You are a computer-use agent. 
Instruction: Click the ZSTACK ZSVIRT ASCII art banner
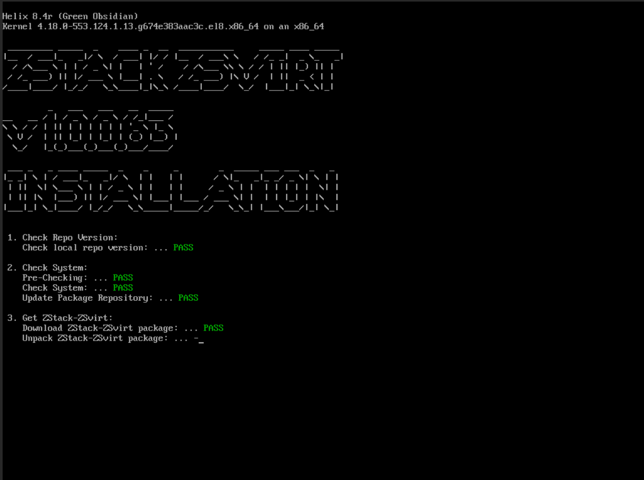173,71
